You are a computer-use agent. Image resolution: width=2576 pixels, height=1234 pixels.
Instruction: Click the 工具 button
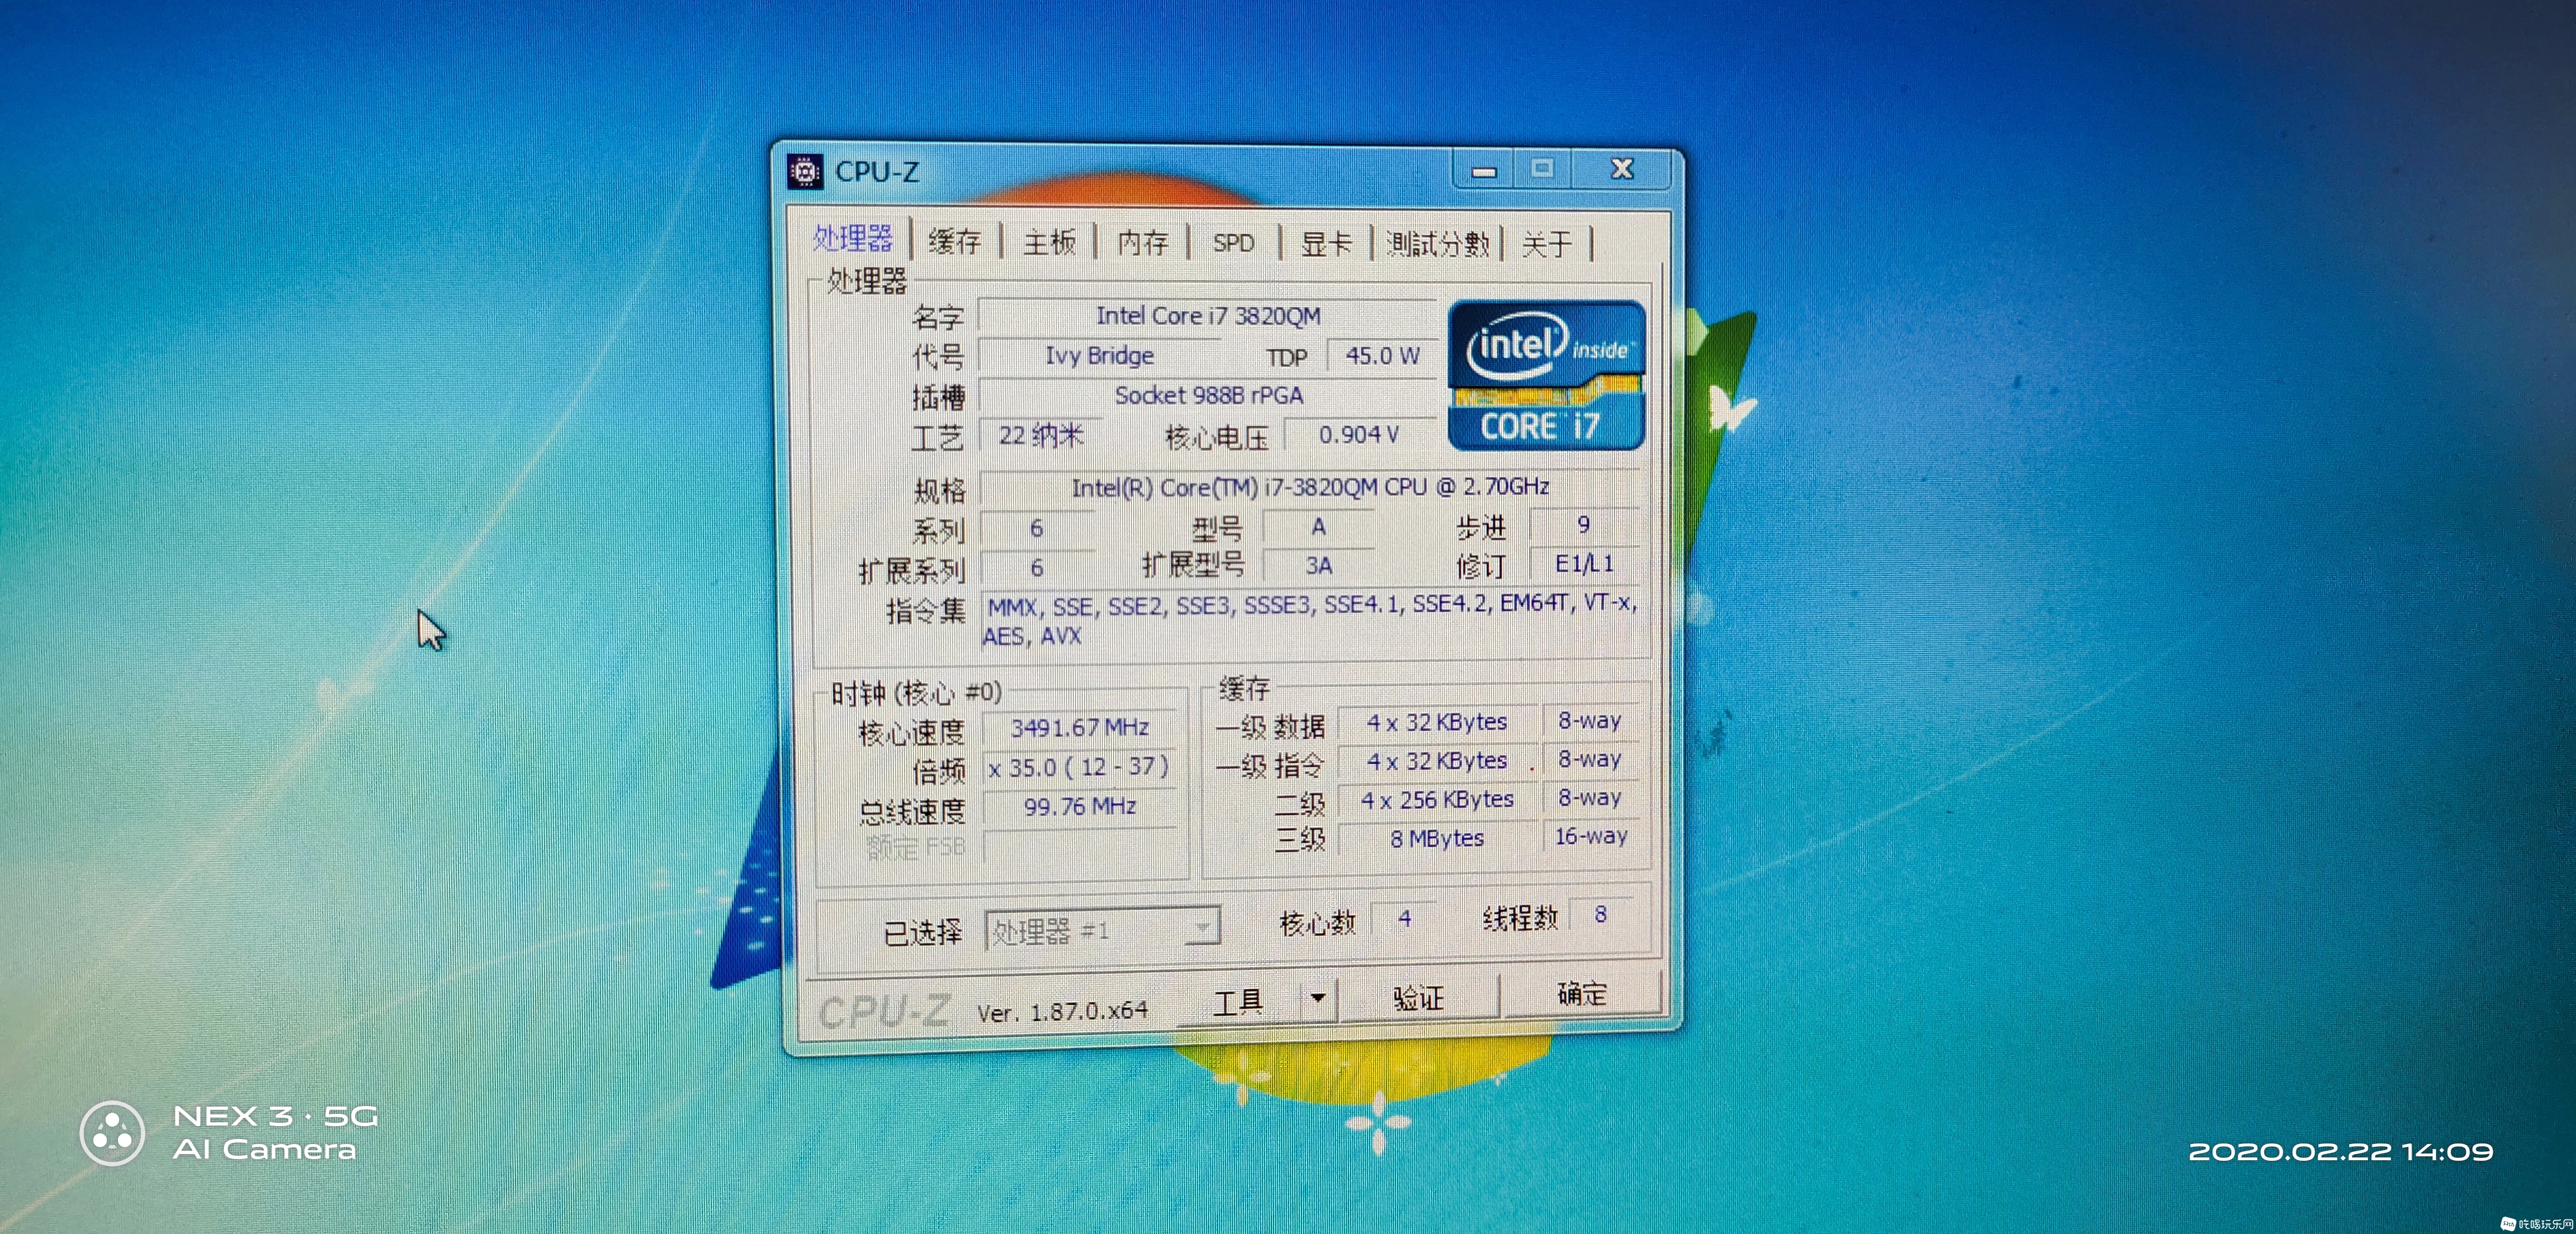pyautogui.click(x=1238, y=1001)
